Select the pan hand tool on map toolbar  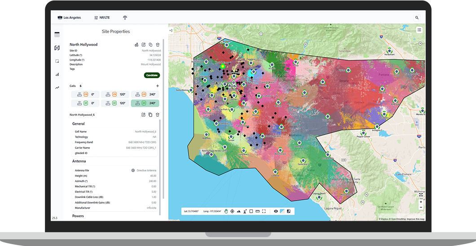pyautogui.click(x=226, y=211)
